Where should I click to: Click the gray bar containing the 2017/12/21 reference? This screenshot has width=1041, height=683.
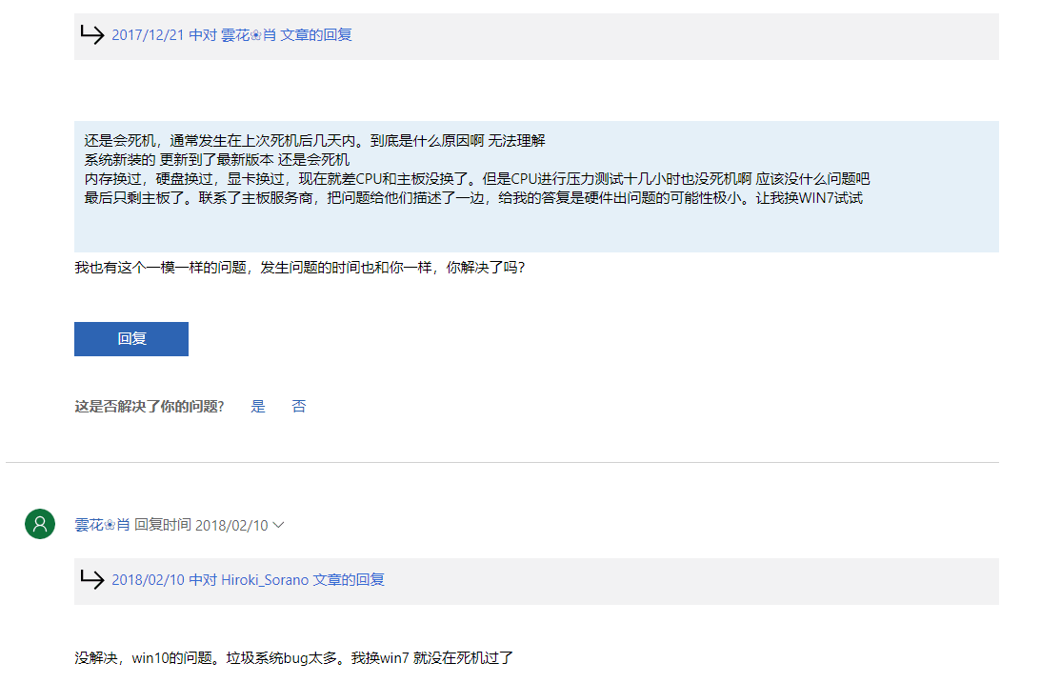(667, 36)
